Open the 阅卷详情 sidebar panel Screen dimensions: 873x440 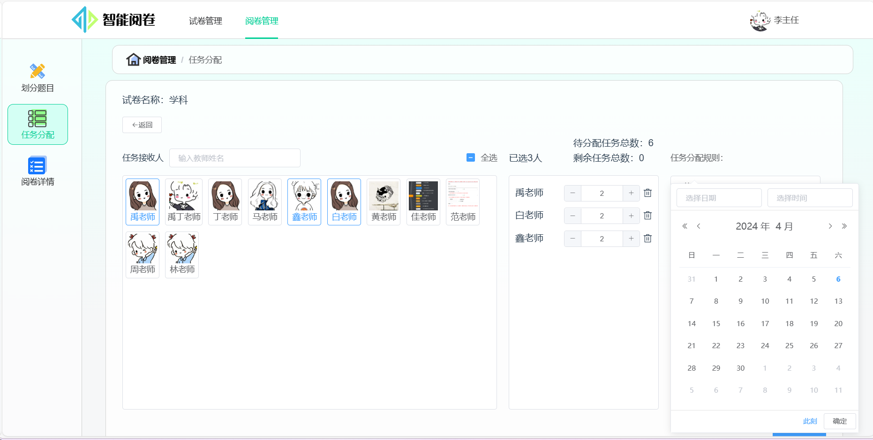38,171
